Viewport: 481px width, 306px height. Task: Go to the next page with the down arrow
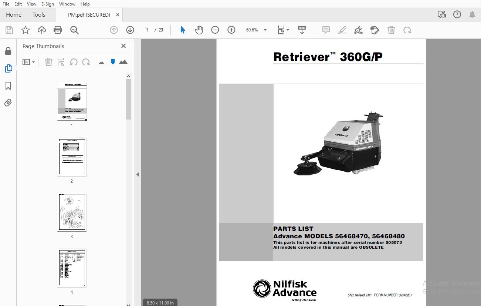[x=130, y=30]
